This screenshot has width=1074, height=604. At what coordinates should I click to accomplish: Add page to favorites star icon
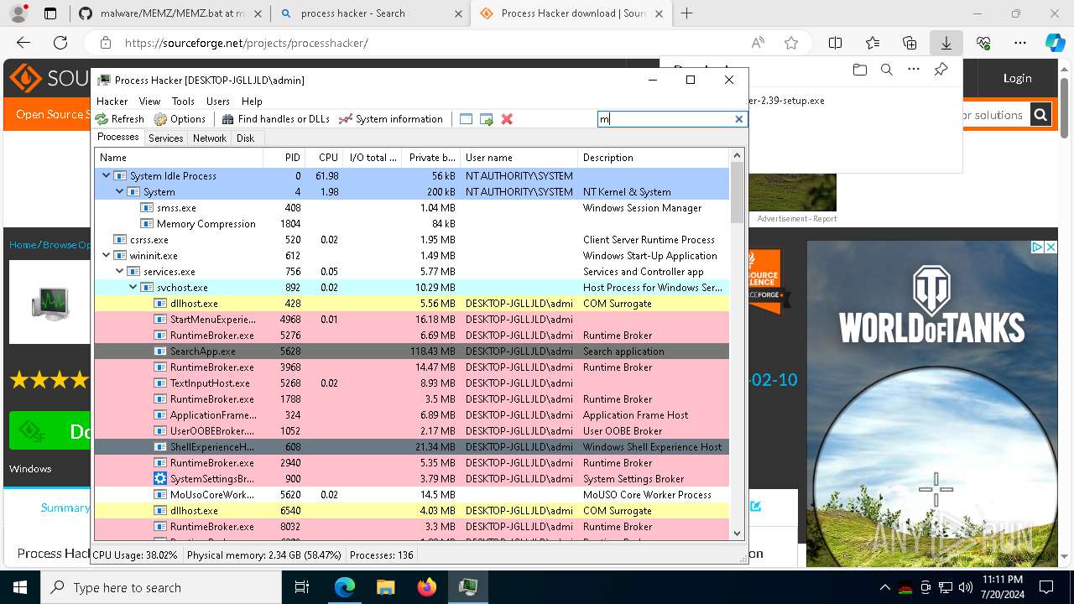click(791, 43)
